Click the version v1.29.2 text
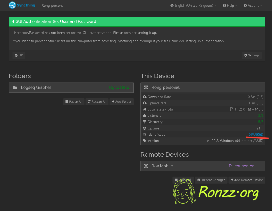This screenshot has width=272, height=211. pyautogui.click(x=235, y=141)
